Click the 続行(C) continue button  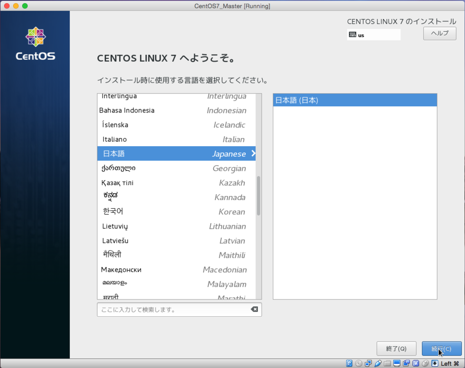pos(441,348)
